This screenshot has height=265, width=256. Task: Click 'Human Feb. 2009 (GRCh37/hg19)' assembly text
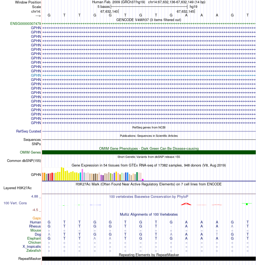coord(119,2)
